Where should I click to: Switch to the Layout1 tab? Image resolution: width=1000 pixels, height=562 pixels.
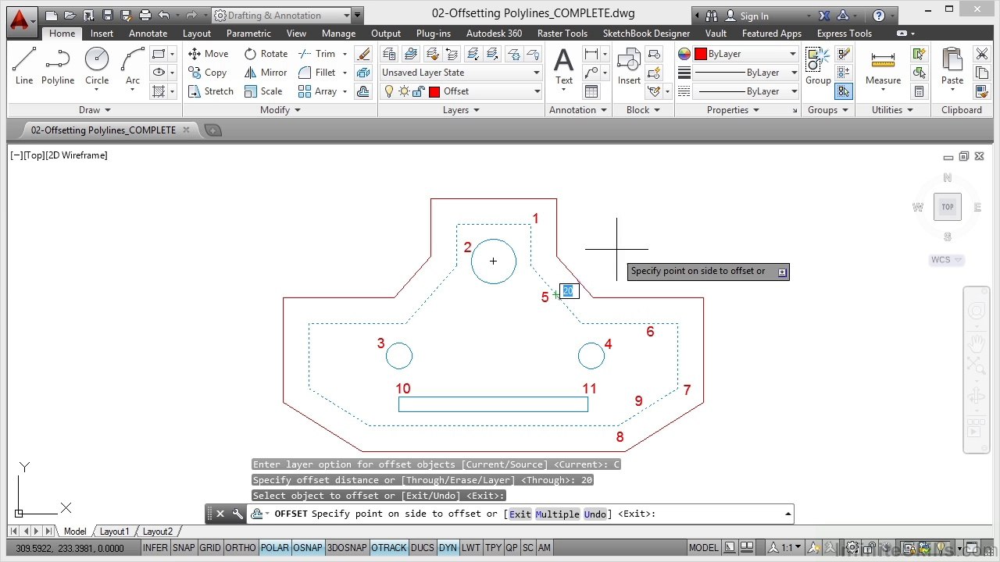click(114, 532)
